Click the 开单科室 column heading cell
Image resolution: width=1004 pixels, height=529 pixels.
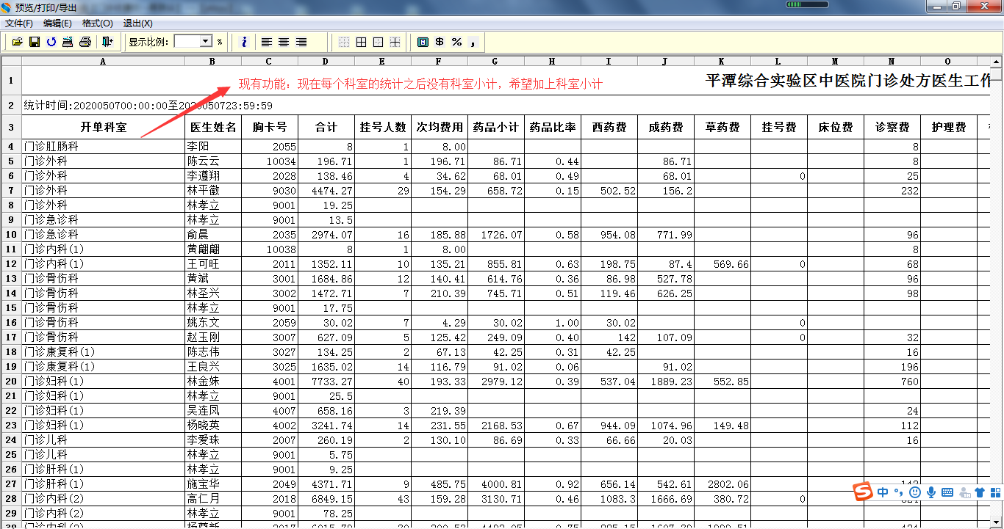click(103, 128)
